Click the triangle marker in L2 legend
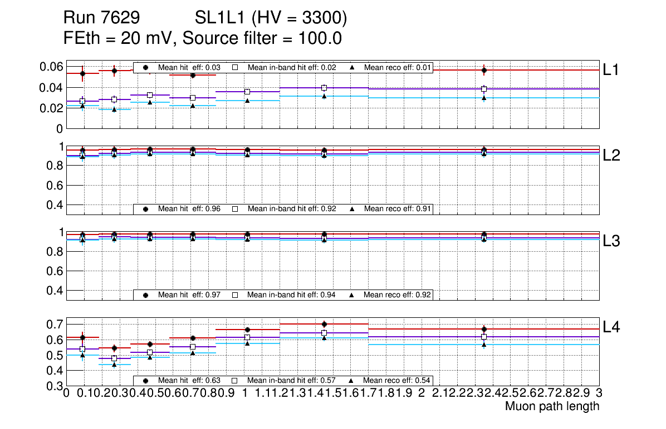The width and height of the screenshot is (666, 429). point(352,209)
